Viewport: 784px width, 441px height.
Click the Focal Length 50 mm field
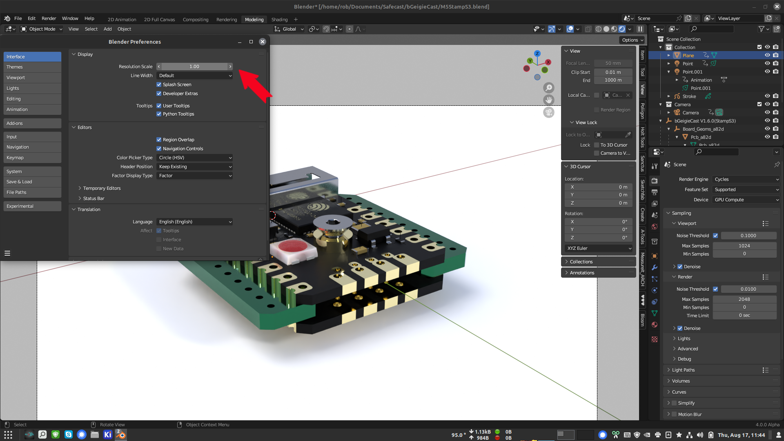[613, 63]
